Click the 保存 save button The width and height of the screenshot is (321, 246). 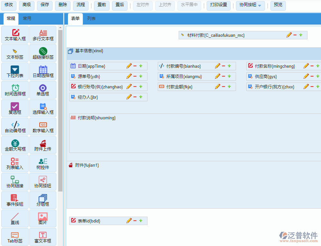click(45, 5)
